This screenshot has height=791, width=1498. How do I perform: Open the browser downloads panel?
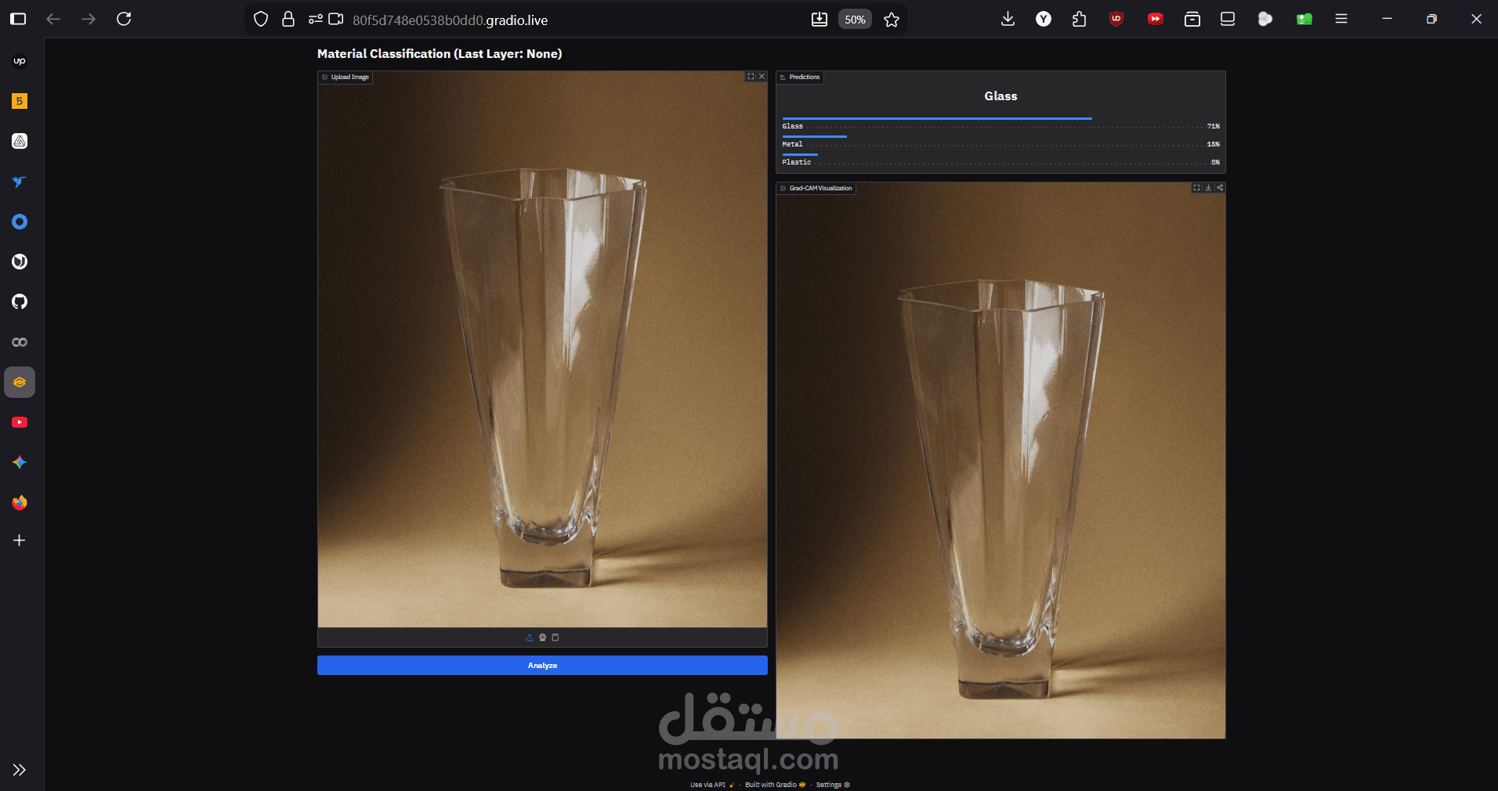tap(1008, 19)
